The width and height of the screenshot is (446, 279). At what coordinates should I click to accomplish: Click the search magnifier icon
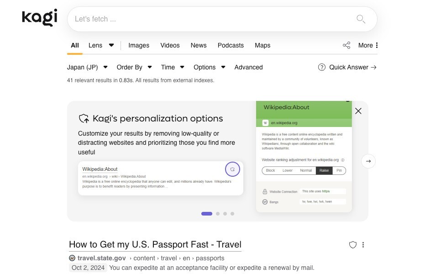click(x=361, y=19)
